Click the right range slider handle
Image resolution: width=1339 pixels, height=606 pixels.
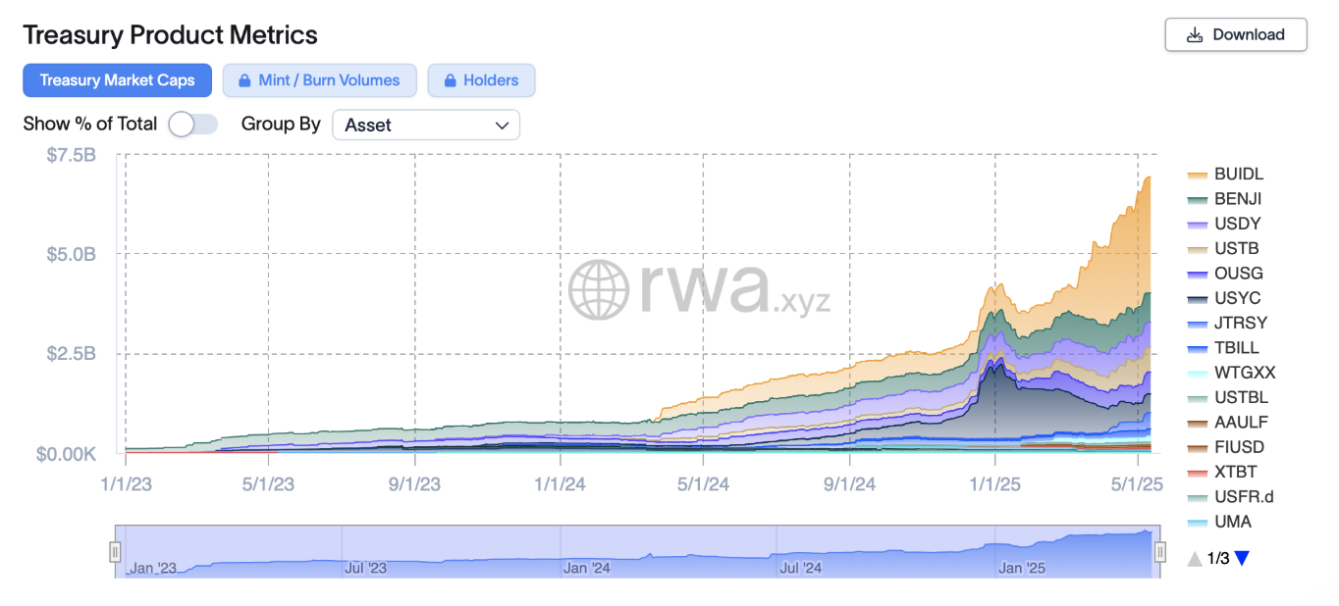1159,553
